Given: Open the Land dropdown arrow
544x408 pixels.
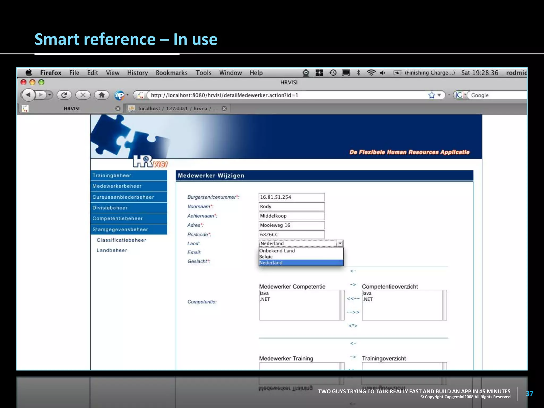Looking at the screenshot, I should point(340,243).
